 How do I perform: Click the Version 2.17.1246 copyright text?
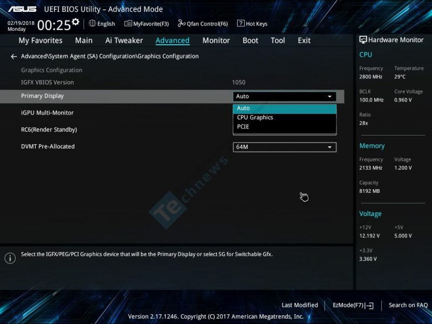coord(215,316)
